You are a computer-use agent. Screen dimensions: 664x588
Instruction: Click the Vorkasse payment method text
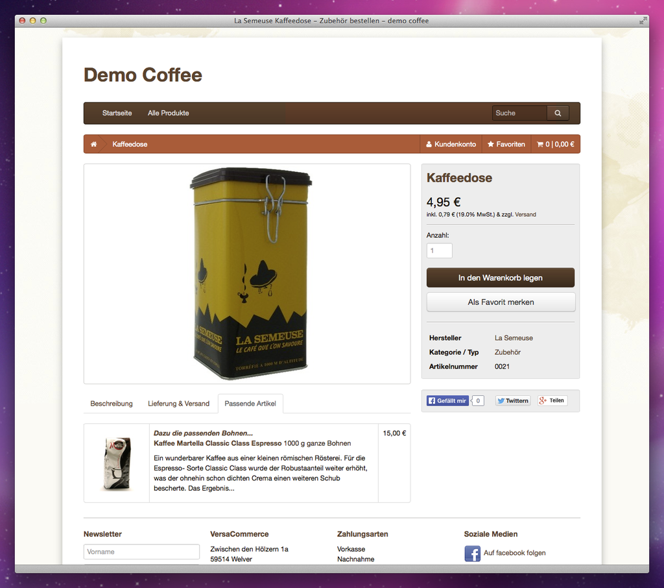pos(351,549)
